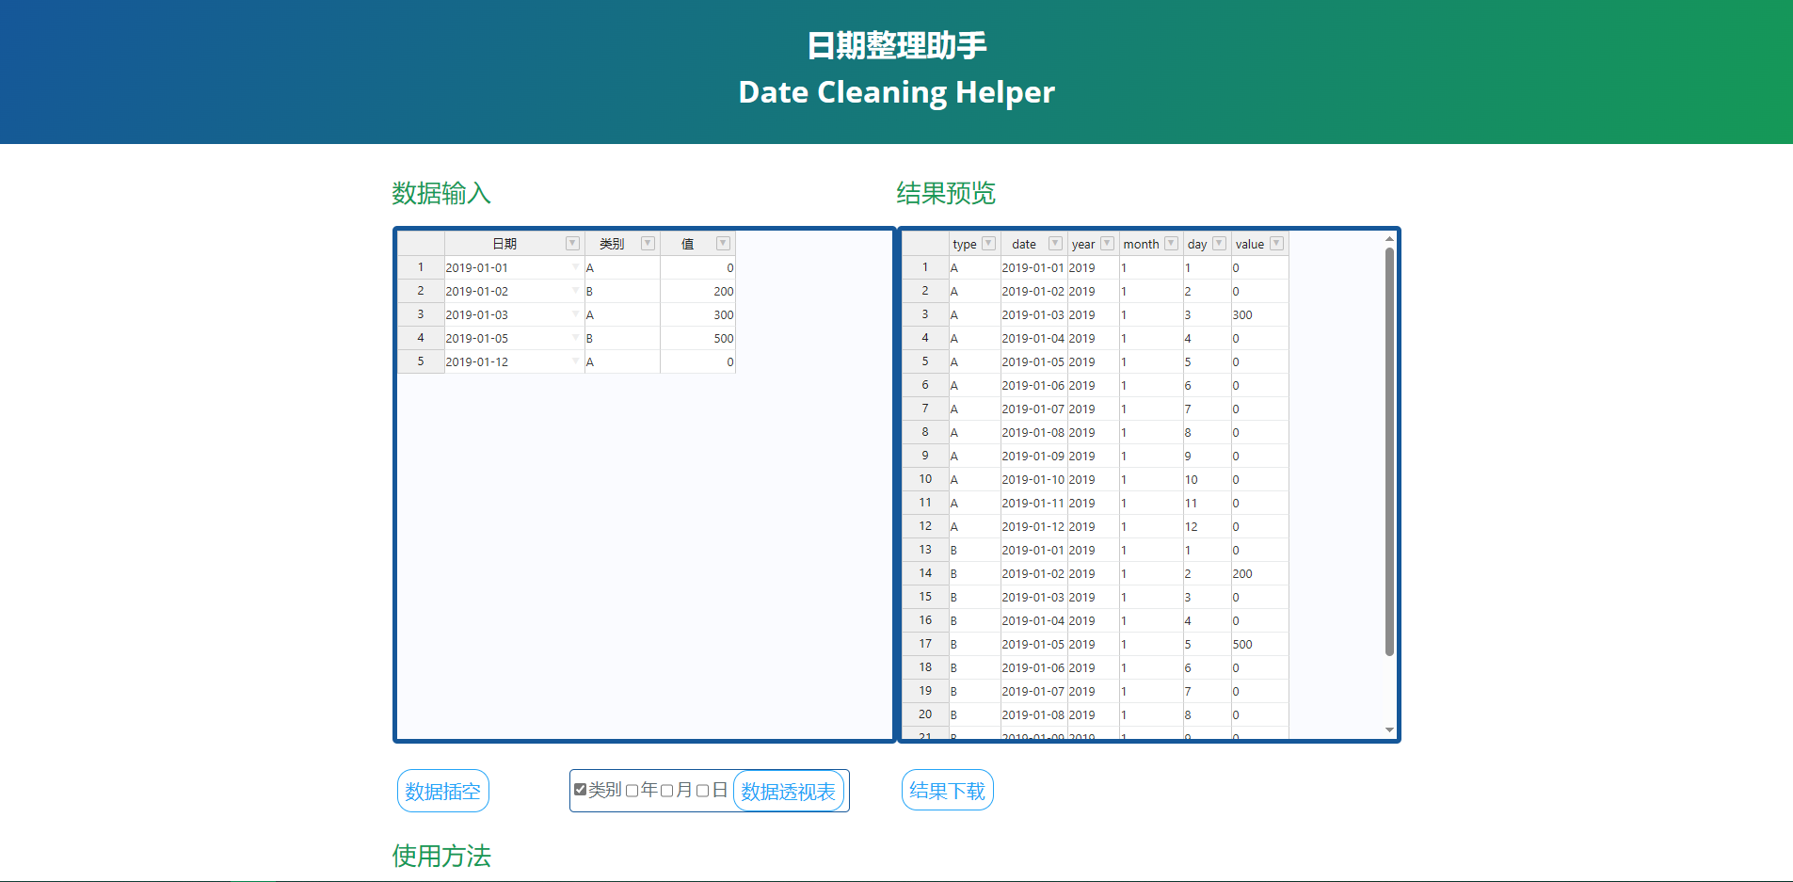Image resolution: width=1793 pixels, height=882 pixels.
Task: Tick the 月 checkbox
Action: [x=667, y=791]
